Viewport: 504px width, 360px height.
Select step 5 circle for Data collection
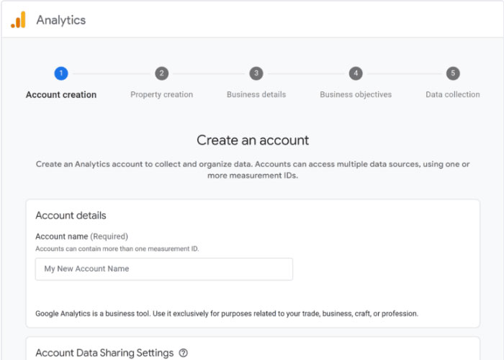[x=453, y=73]
